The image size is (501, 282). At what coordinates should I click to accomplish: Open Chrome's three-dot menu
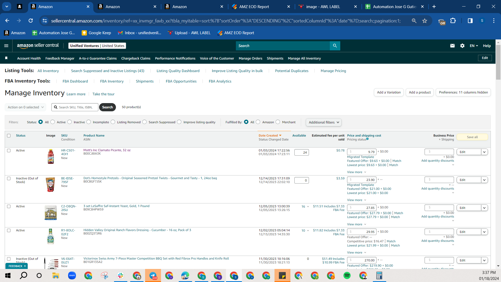[494, 21]
